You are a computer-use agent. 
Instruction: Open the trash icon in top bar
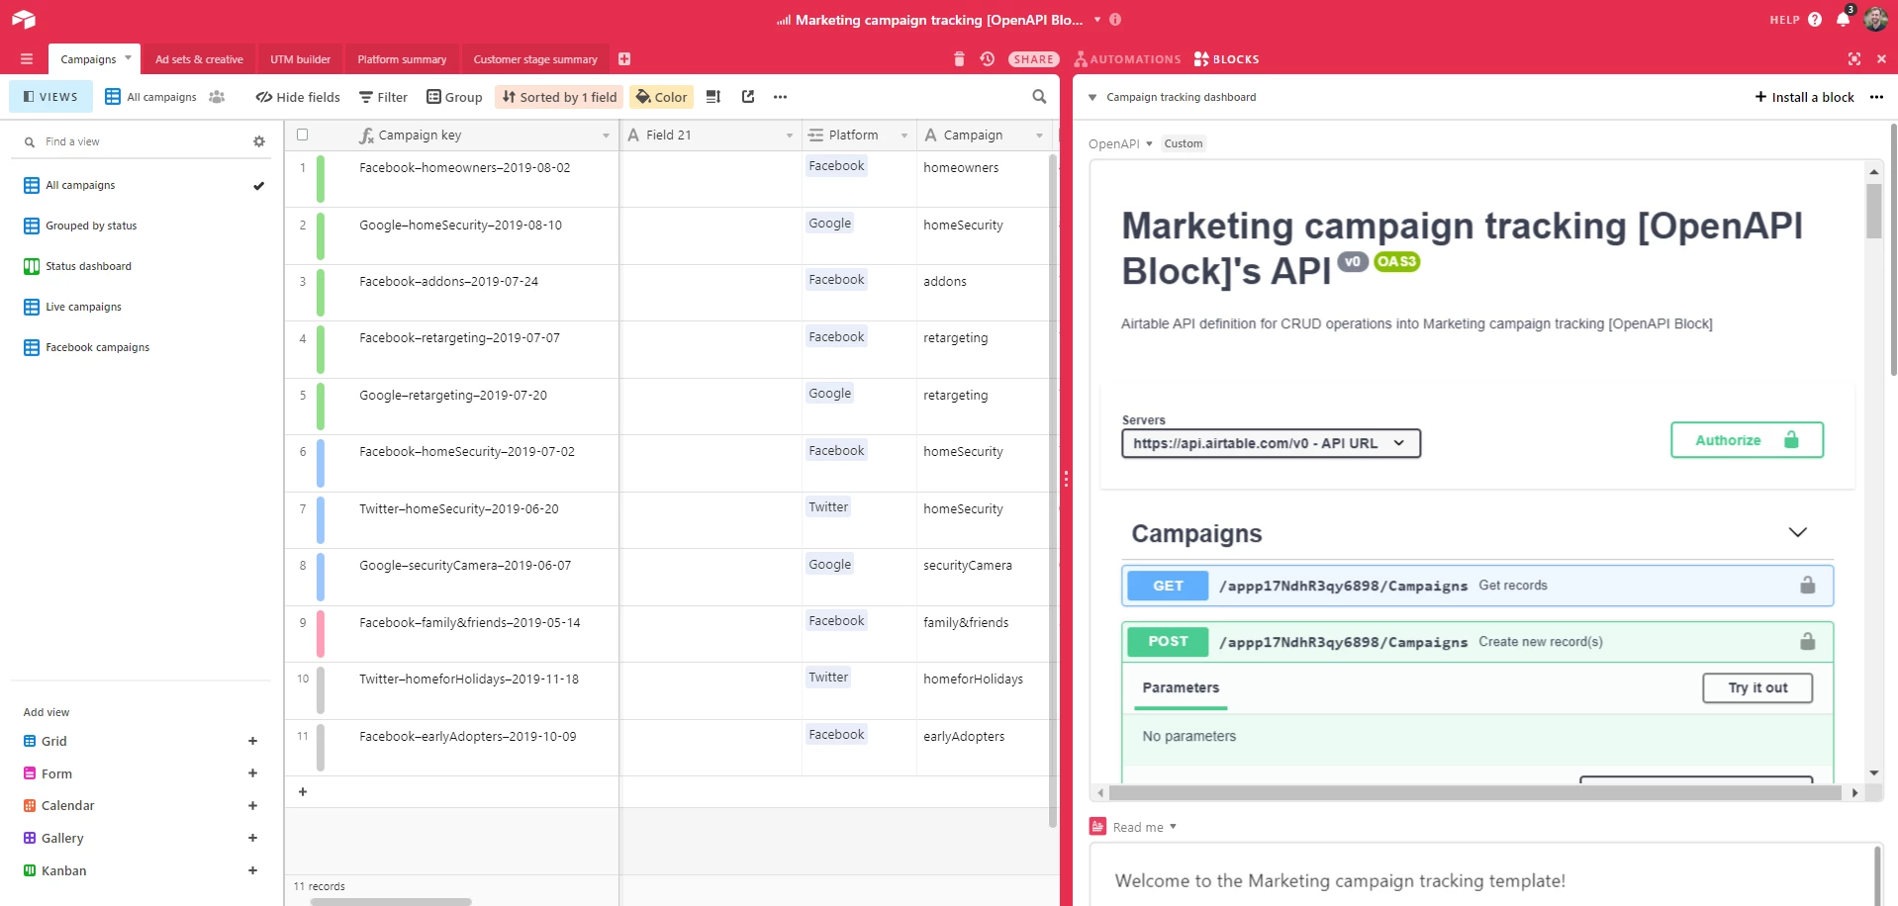click(959, 59)
